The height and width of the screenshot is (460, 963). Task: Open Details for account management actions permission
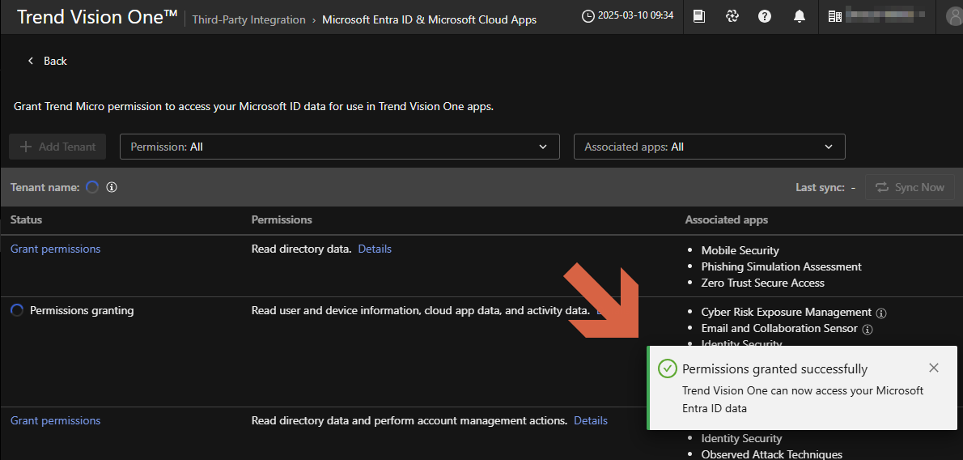(x=590, y=420)
